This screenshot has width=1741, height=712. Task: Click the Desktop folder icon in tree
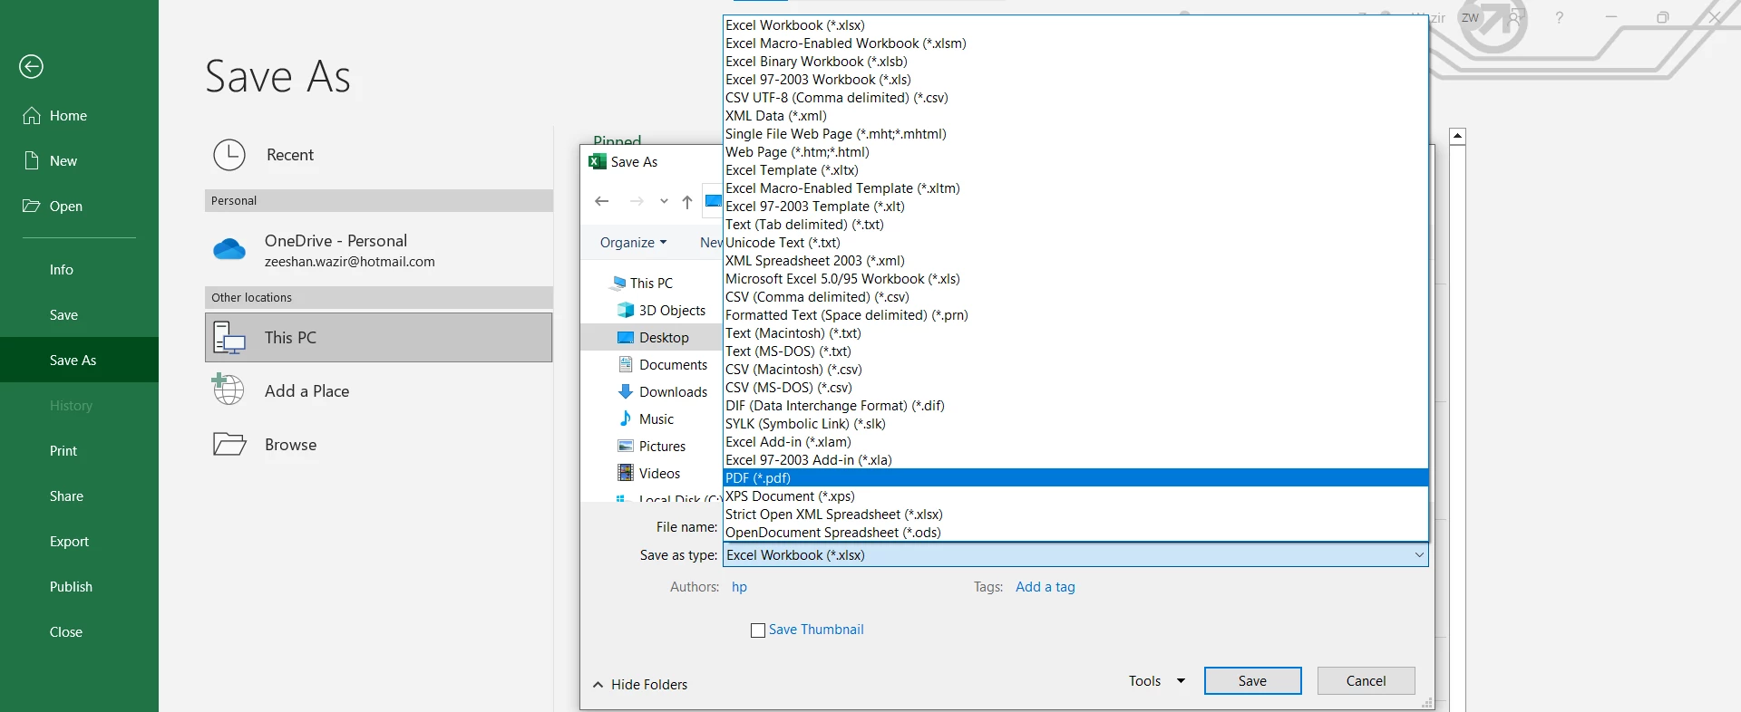[x=626, y=338]
